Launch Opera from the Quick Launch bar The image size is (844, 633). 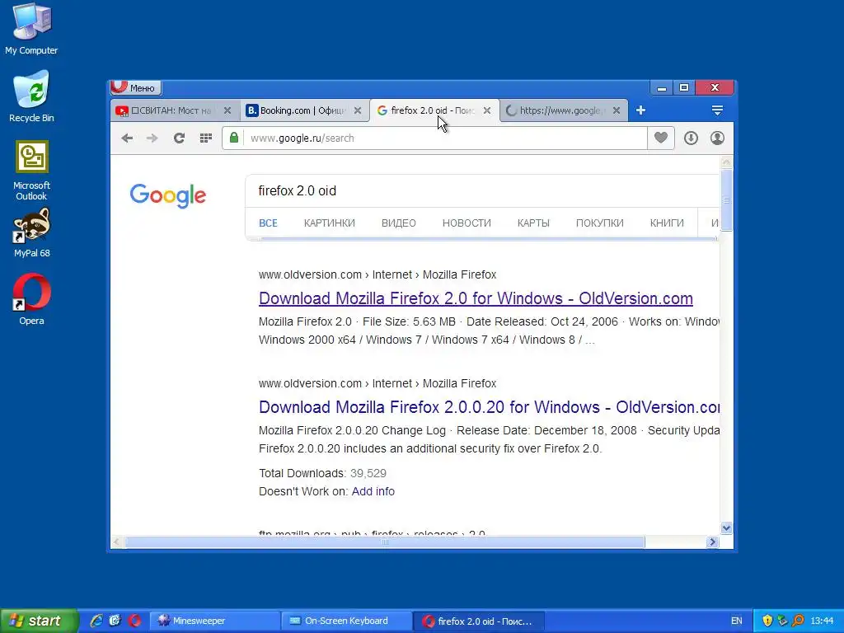click(134, 621)
